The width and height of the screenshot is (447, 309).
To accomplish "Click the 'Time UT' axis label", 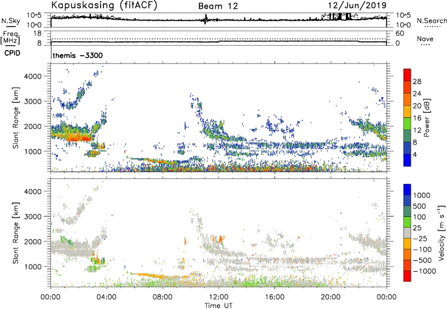I will pyautogui.click(x=218, y=306).
